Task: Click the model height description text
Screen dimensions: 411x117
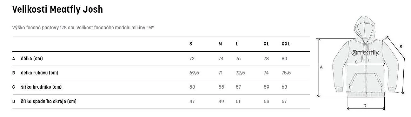Action: (83, 28)
